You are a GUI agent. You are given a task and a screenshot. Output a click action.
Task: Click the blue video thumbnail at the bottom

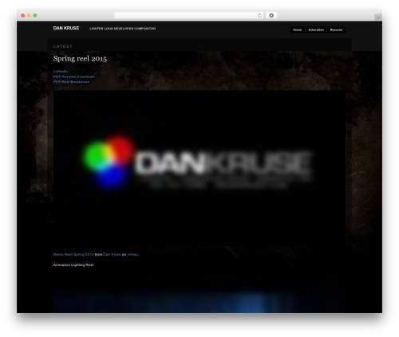coord(199,301)
